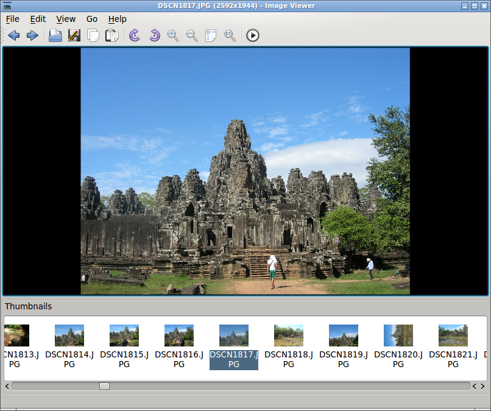Click the Save As pencil icon
The image size is (491, 411).
(74, 35)
